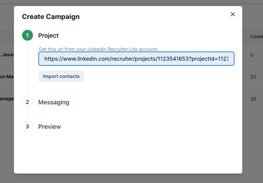Click the connector line between steps 2 and 3
The height and width of the screenshot is (183, 263).
[28, 115]
